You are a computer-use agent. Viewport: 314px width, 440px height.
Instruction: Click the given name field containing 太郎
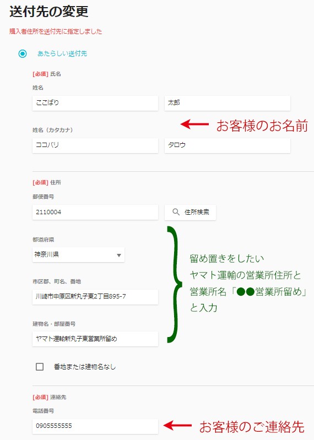(228, 103)
